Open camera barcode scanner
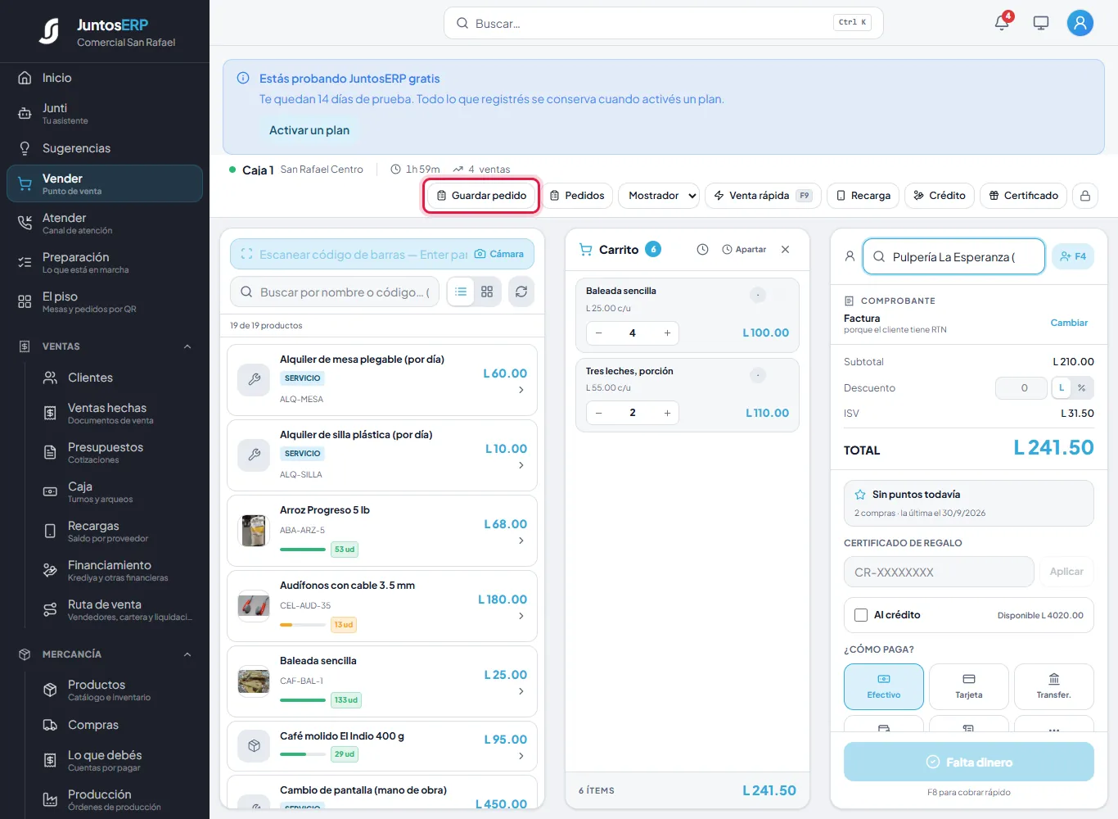The height and width of the screenshot is (819, 1118). click(499, 254)
